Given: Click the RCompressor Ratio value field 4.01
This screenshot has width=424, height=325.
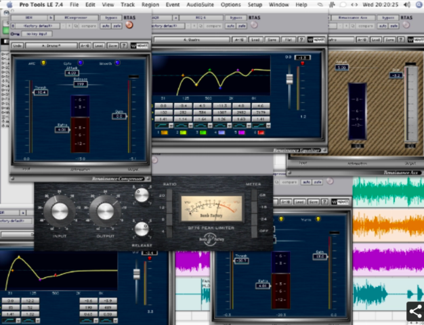Looking at the screenshot, I should [x=62, y=130].
